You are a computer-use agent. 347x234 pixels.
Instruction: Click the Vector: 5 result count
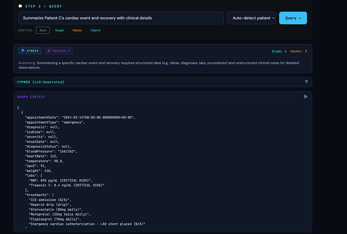[x=298, y=51]
